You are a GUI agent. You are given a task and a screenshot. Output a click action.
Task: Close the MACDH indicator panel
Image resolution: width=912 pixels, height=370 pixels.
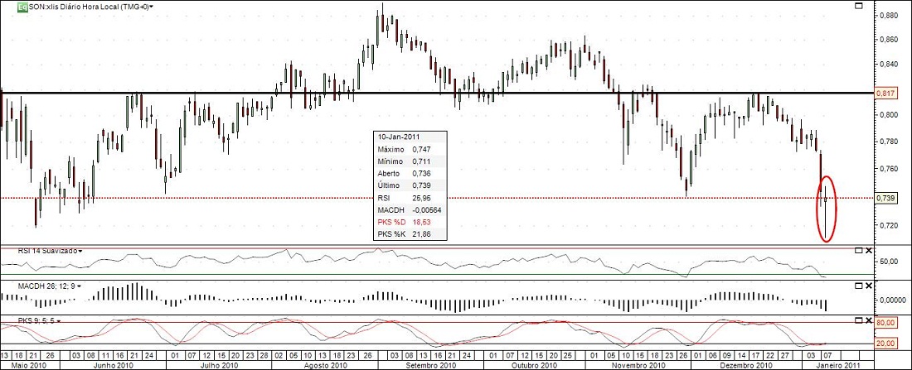868,286
